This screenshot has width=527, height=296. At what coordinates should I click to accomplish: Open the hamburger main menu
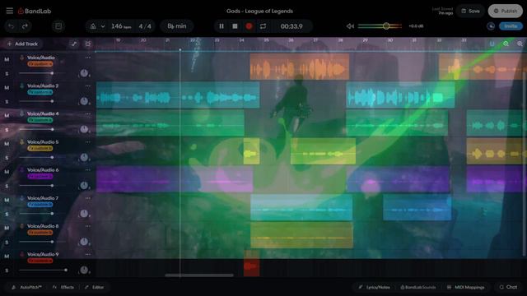pos(9,11)
